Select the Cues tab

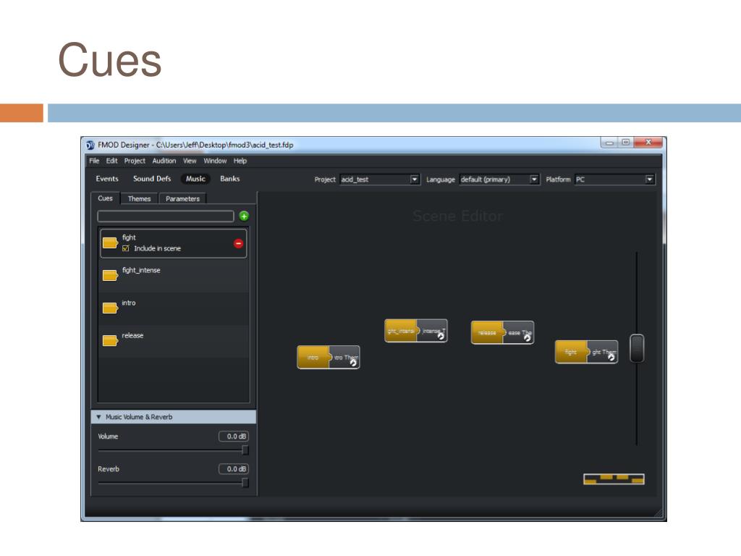[106, 198]
